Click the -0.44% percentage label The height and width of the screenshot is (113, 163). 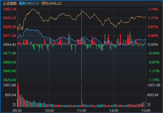(x=154, y=53)
